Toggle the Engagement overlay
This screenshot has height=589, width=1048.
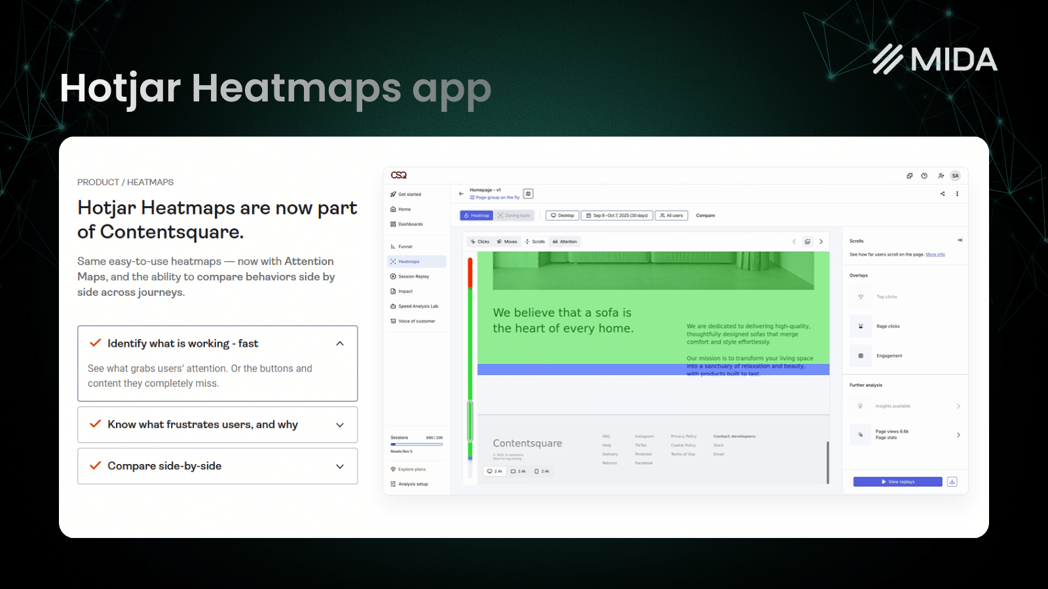pos(861,356)
